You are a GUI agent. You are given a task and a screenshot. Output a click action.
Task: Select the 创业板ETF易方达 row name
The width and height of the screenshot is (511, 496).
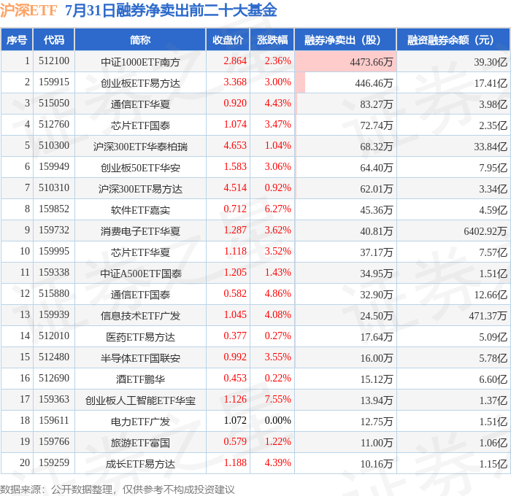pos(140,83)
